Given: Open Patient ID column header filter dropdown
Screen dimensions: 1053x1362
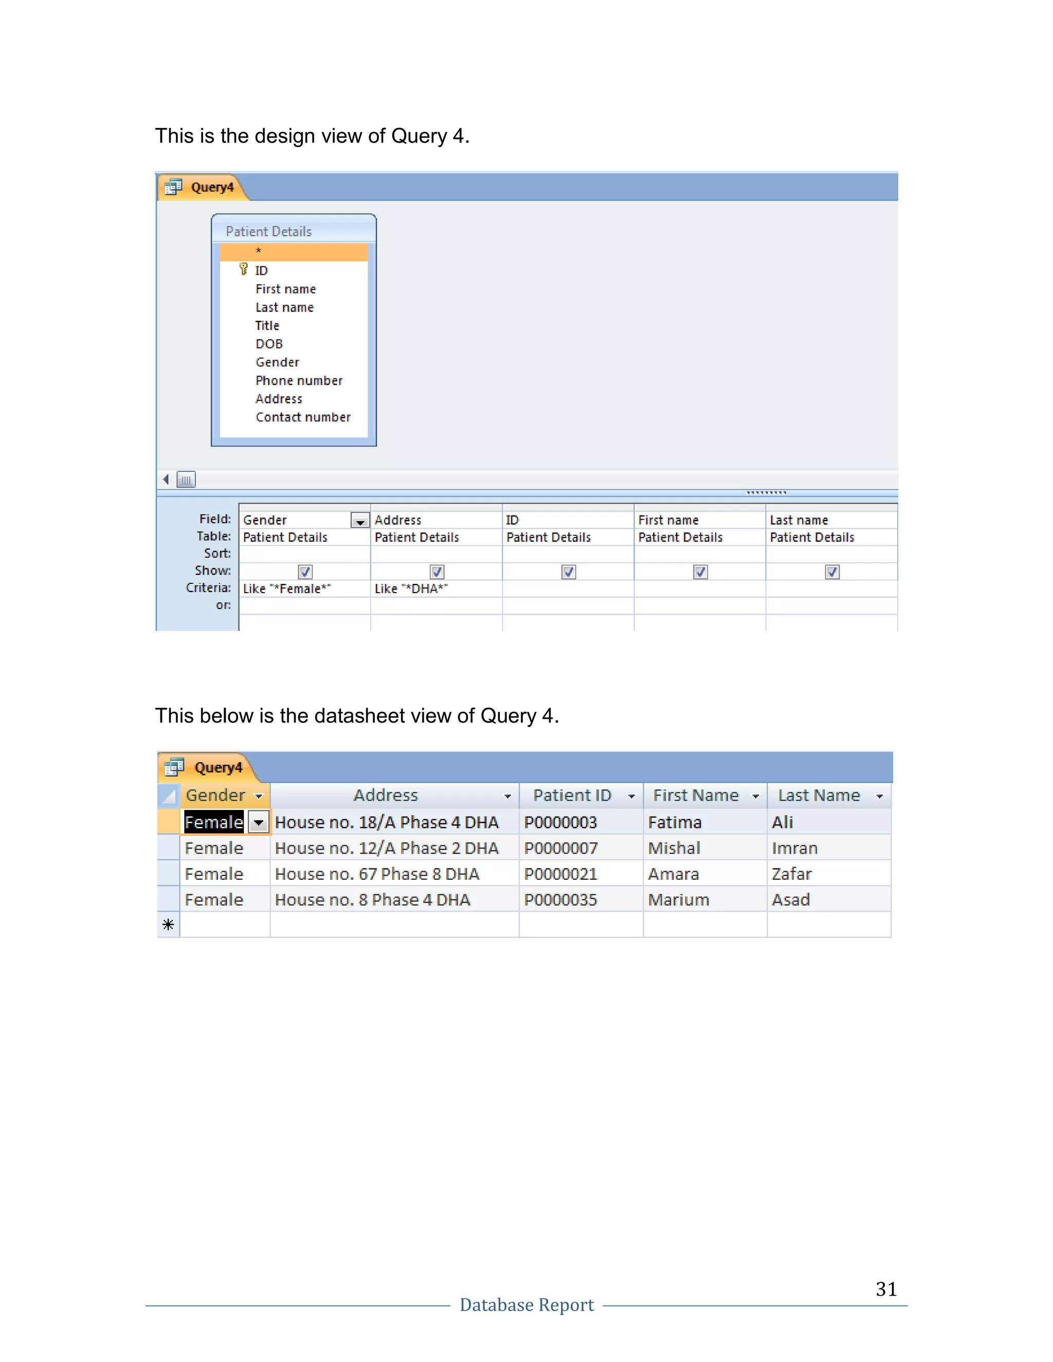Looking at the screenshot, I should click(631, 796).
